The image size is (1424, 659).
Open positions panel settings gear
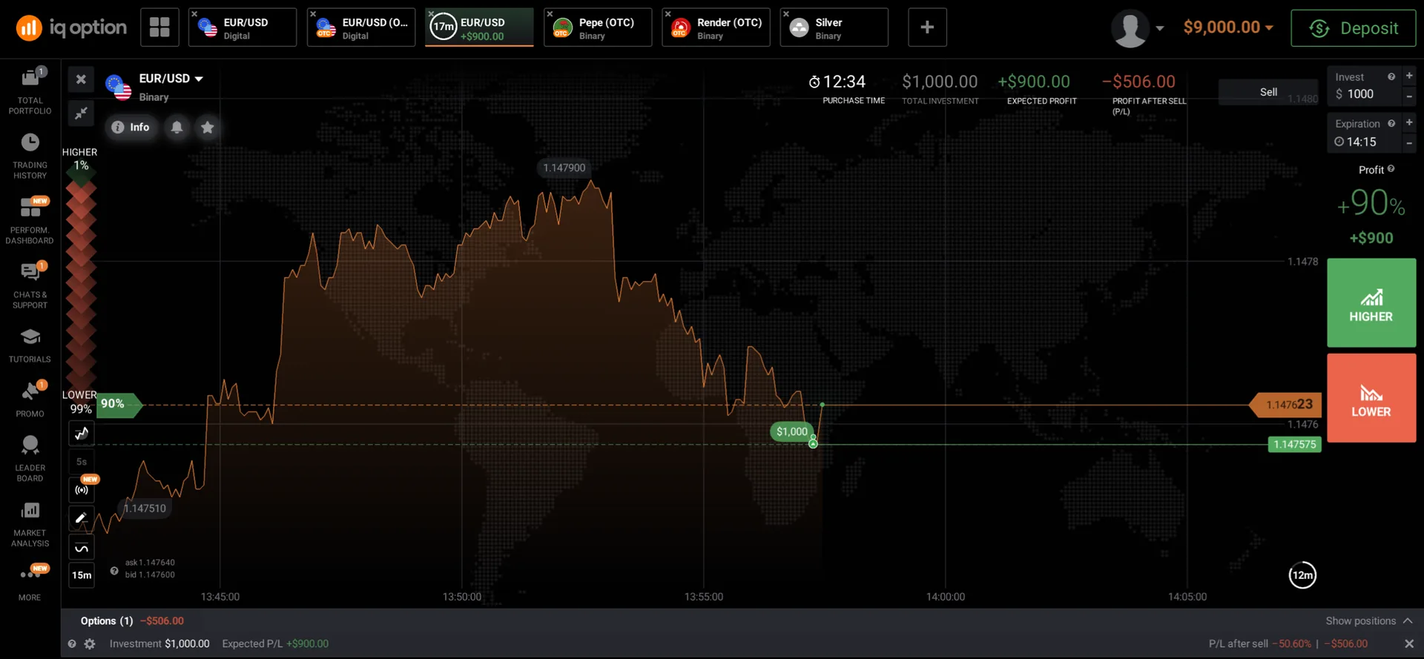point(90,644)
